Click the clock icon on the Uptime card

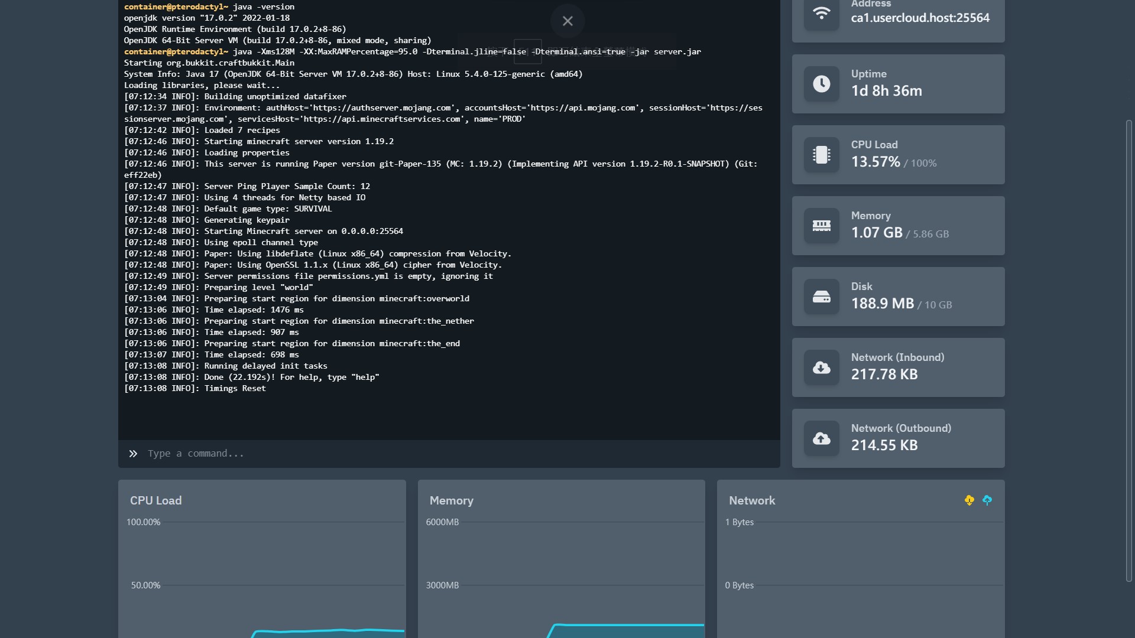point(821,84)
